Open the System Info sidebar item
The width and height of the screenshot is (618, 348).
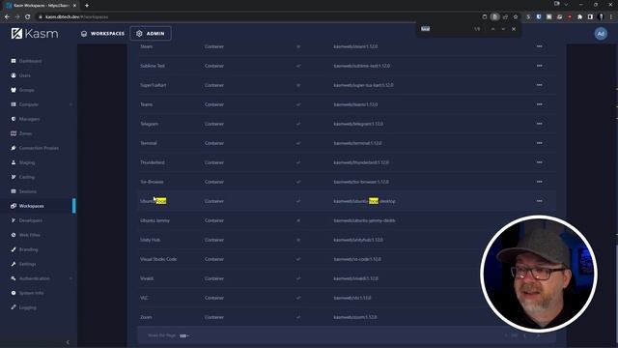31,293
